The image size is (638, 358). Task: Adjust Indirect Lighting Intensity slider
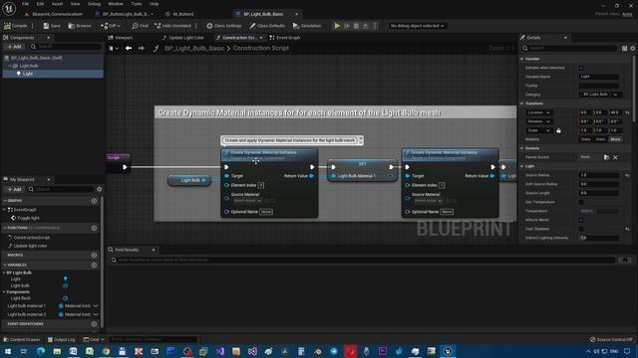click(x=599, y=238)
